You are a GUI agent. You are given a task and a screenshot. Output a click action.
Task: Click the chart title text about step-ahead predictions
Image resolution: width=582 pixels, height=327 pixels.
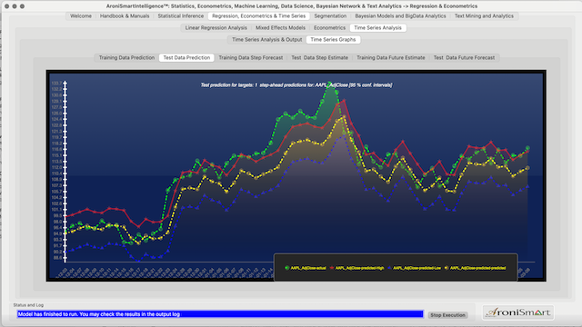pos(296,84)
